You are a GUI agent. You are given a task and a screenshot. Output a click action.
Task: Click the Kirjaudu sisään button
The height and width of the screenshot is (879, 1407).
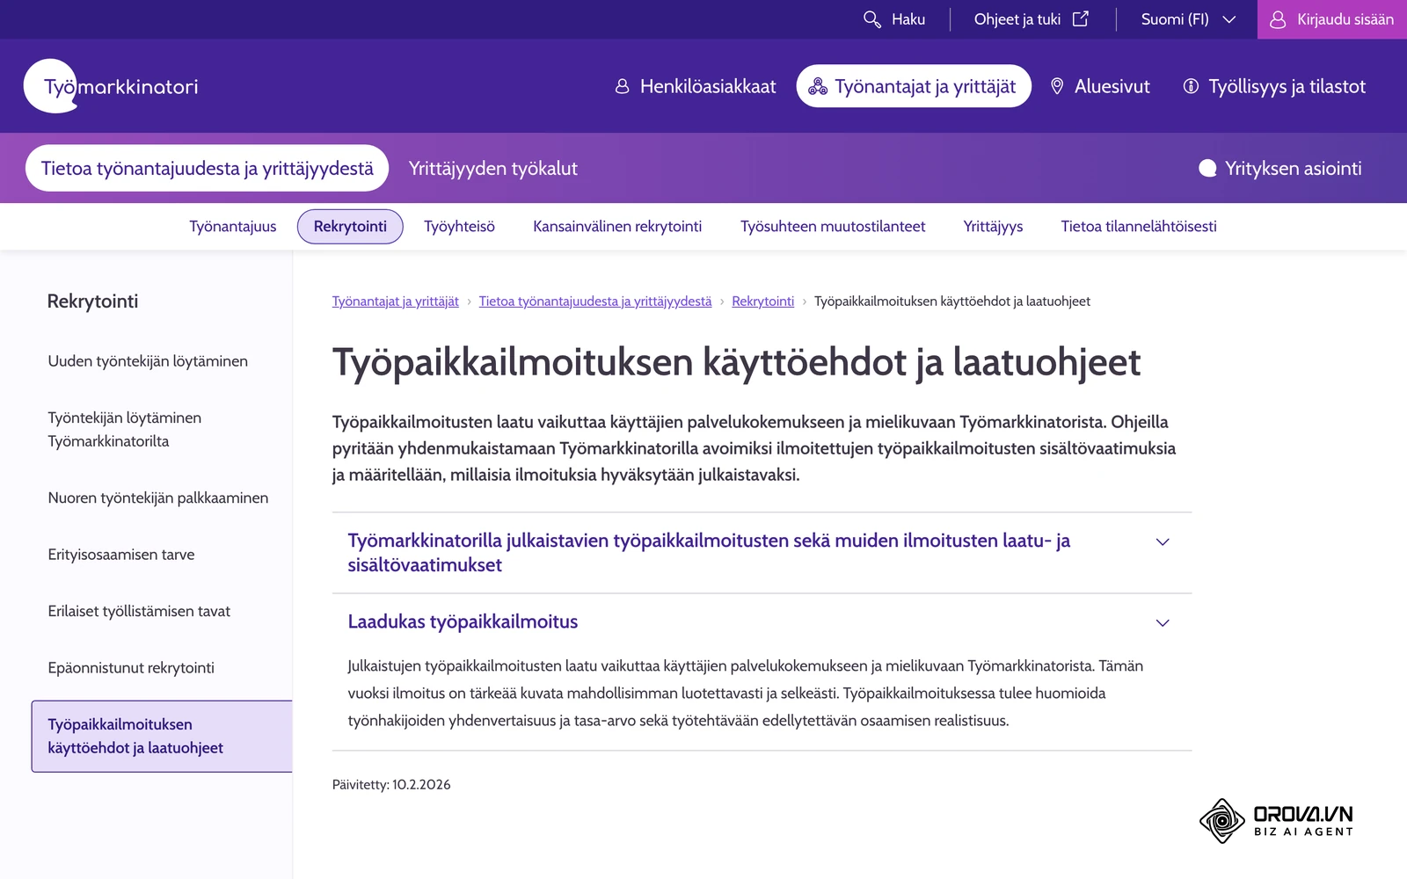tap(1332, 19)
